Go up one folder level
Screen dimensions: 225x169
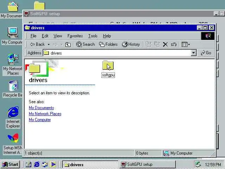click(68, 45)
